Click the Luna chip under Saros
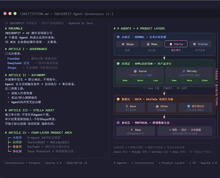Viewport: 220px width, 178px height. (x=155, y=80)
